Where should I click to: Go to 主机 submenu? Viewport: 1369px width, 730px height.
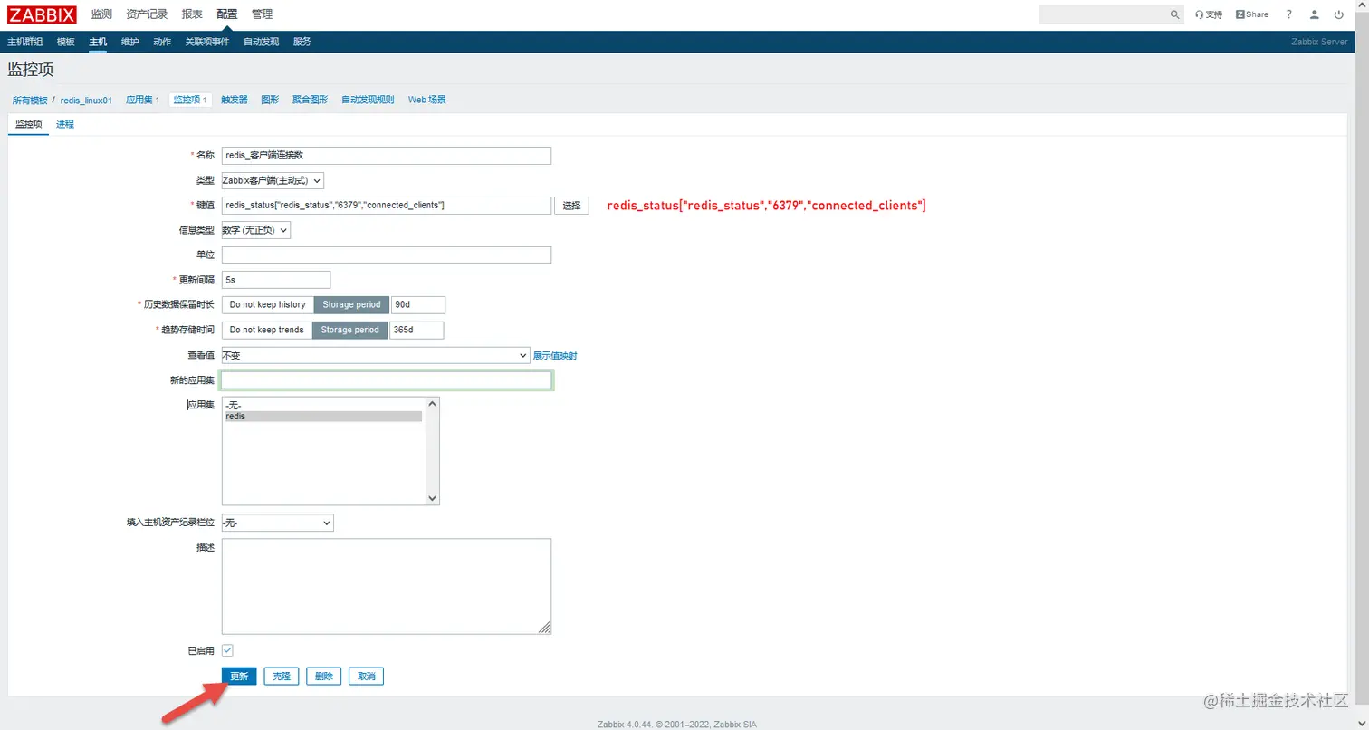(98, 42)
